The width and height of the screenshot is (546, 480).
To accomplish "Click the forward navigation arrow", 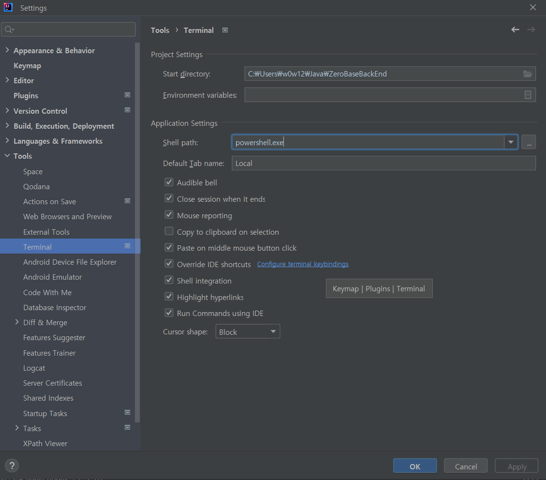I will (531, 30).
